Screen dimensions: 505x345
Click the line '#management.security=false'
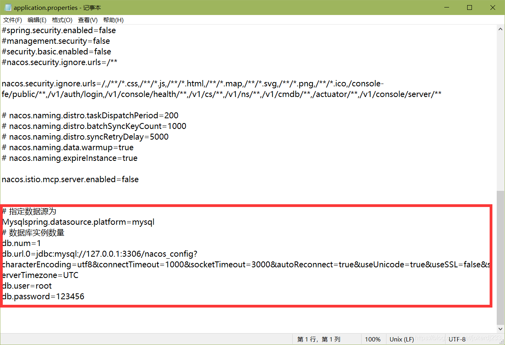point(56,41)
